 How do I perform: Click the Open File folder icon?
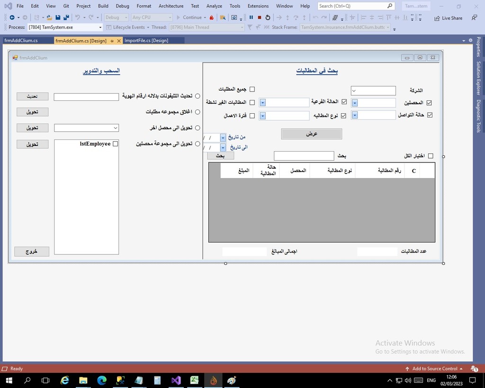49,18
